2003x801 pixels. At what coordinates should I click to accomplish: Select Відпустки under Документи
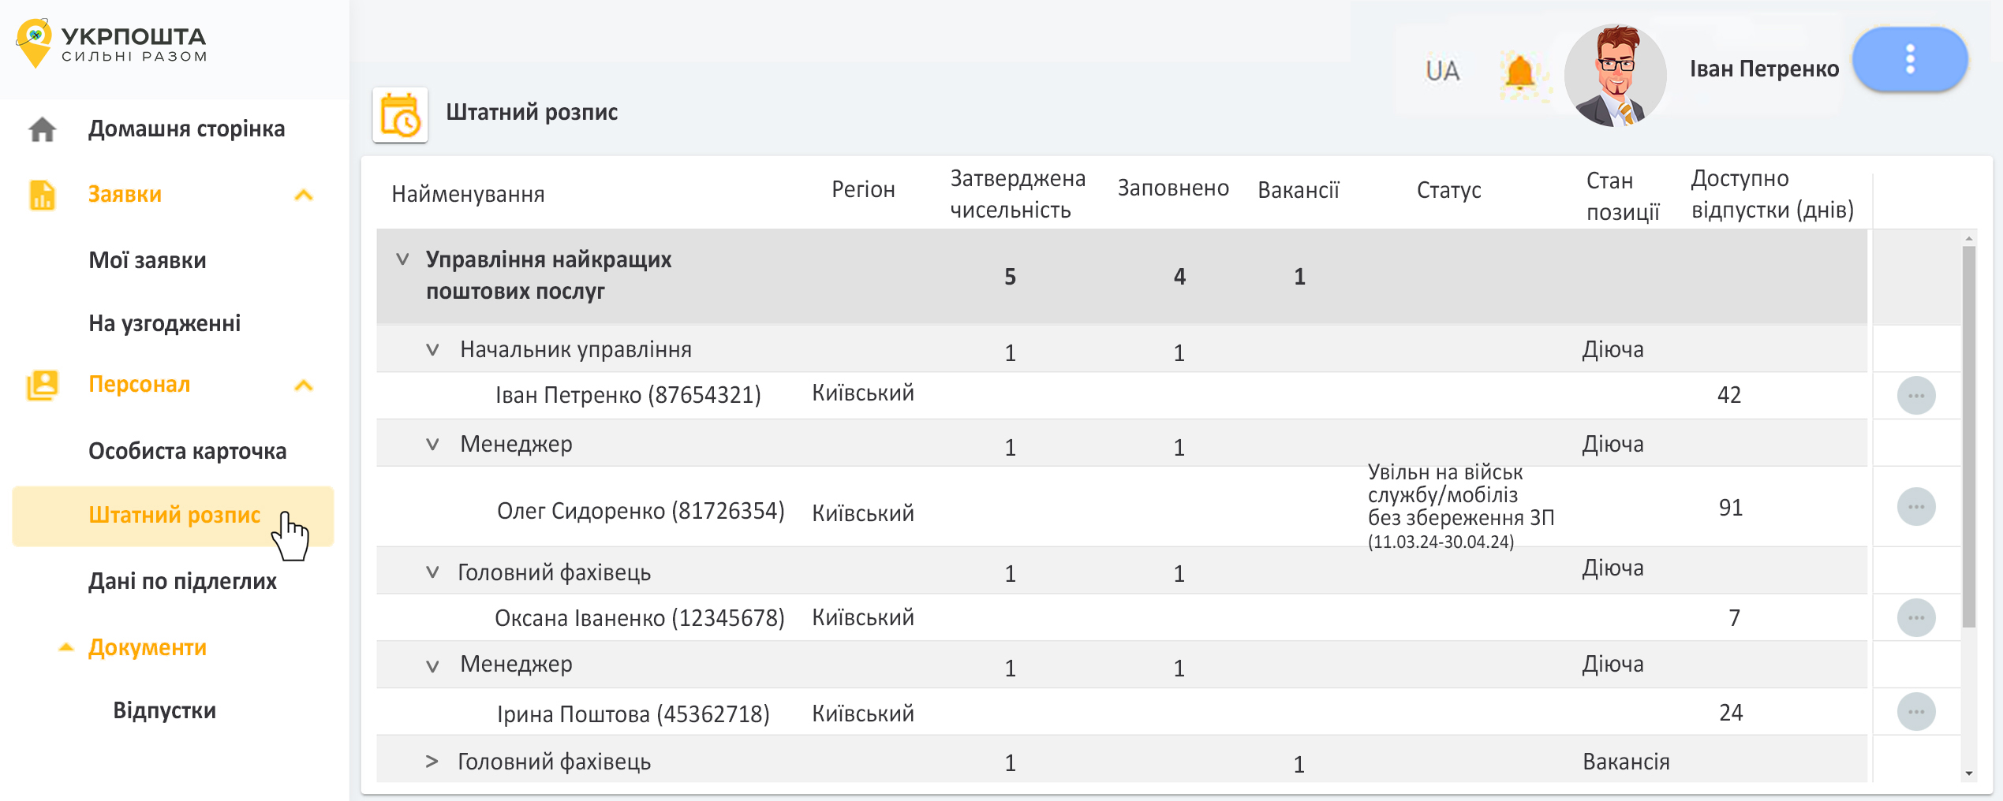(x=164, y=710)
